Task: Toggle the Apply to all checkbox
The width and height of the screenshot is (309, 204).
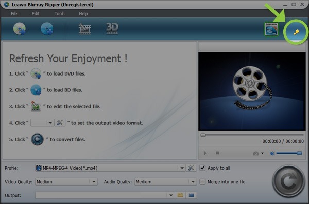Action: tap(202, 168)
